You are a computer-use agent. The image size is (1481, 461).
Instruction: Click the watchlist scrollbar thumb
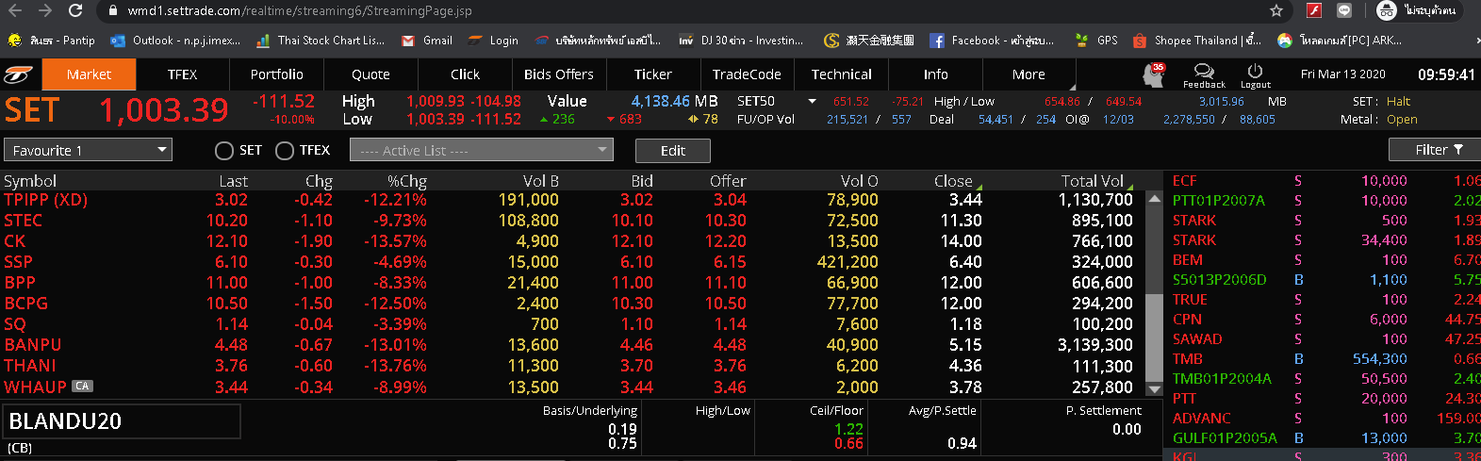click(1154, 336)
